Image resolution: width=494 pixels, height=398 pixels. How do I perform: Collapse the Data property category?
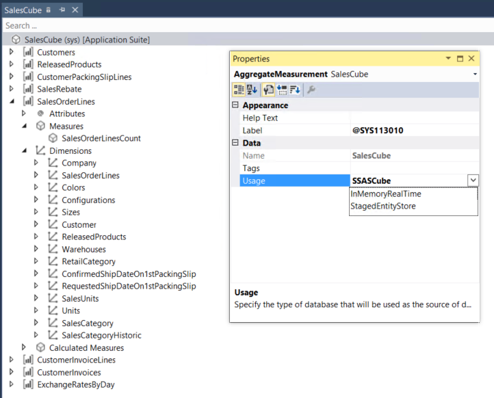click(x=236, y=143)
